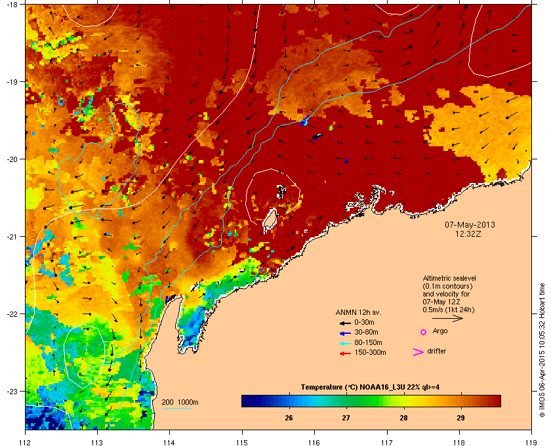The image size is (551, 446).
Task: Click the 'ANMN 12h av.' legend heading
Action: click(x=358, y=312)
